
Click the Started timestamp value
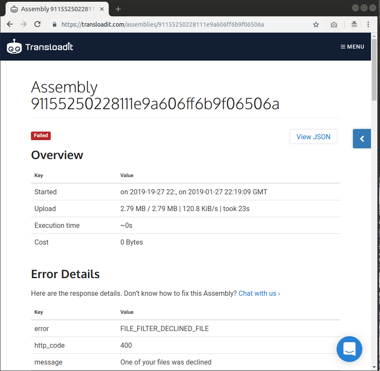(193, 192)
